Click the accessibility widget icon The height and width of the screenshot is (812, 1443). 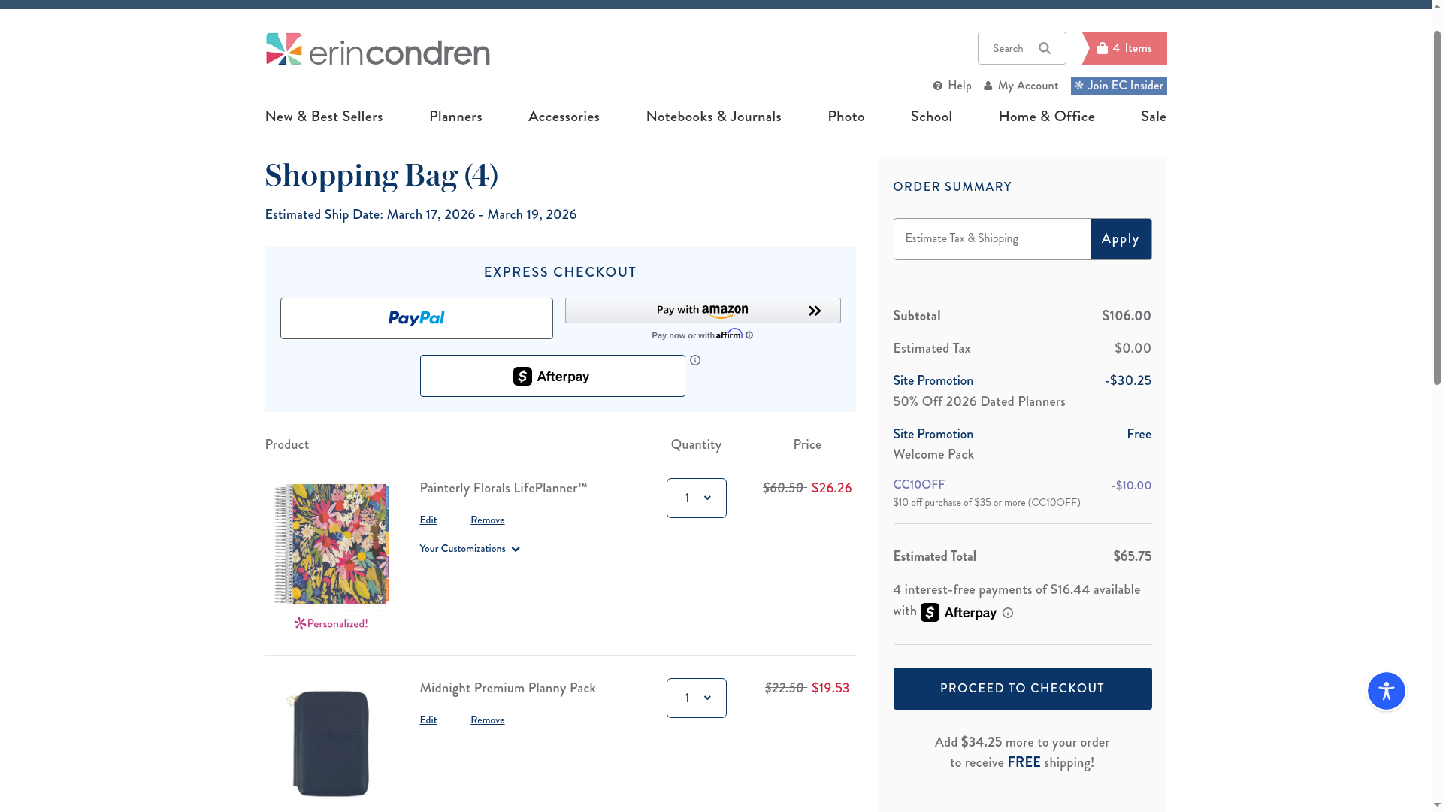1386,691
